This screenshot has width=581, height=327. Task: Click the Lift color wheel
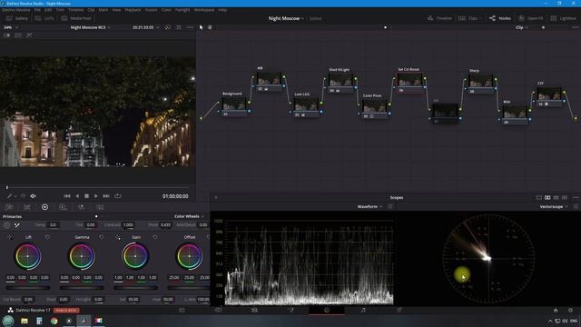tap(28, 256)
